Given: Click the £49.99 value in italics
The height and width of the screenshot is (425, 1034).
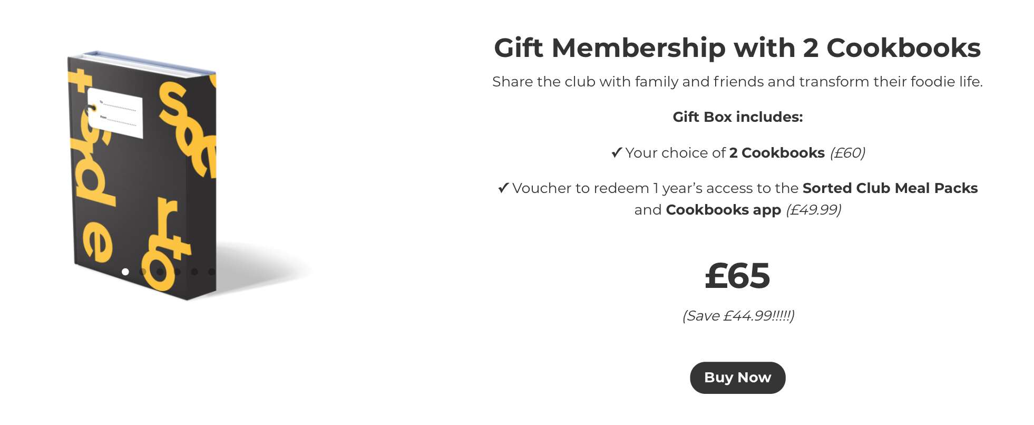Looking at the screenshot, I should (x=813, y=210).
